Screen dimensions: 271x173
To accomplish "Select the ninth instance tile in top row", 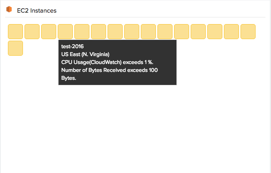I will coord(148,32).
